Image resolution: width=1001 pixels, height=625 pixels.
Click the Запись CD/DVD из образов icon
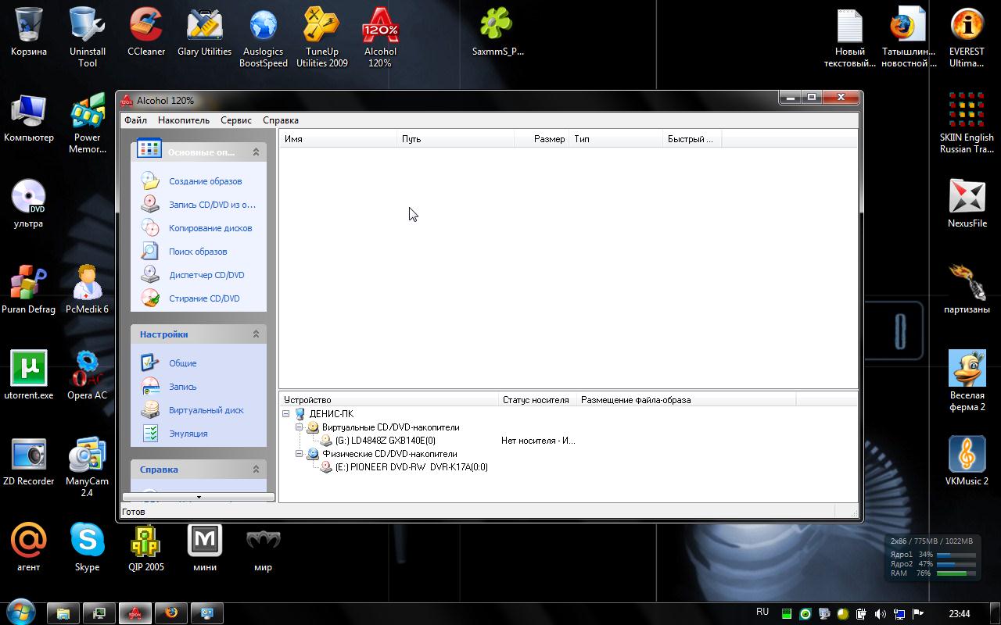[x=150, y=204]
